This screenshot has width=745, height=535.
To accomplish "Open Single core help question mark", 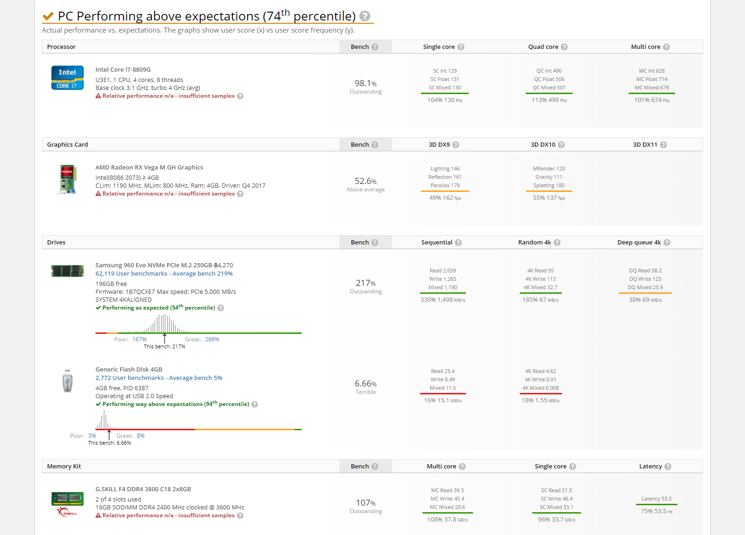I will pyautogui.click(x=461, y=47).
